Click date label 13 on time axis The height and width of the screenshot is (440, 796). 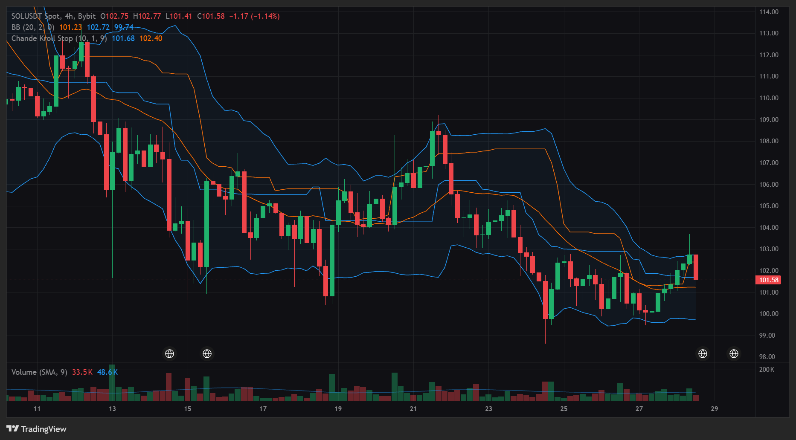coord(112,409)
